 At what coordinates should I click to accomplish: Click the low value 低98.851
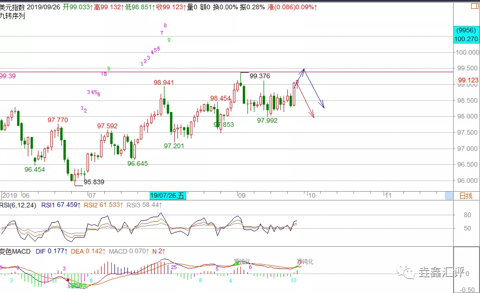click(x=140, y=7)
